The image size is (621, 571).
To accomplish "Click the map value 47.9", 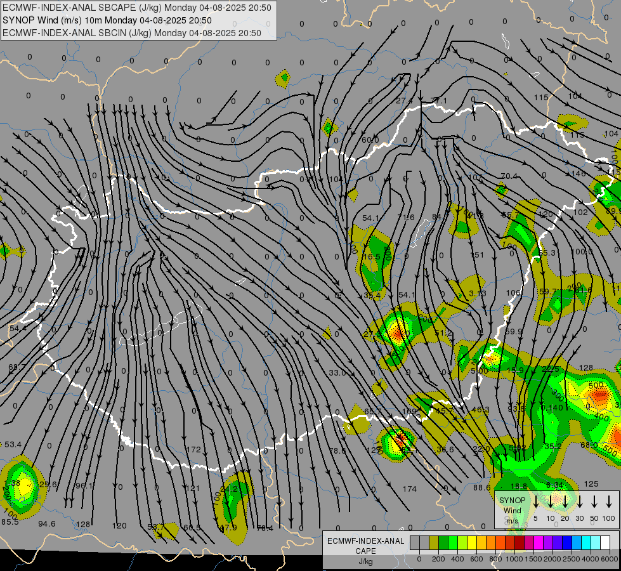I will pos(228,528).
